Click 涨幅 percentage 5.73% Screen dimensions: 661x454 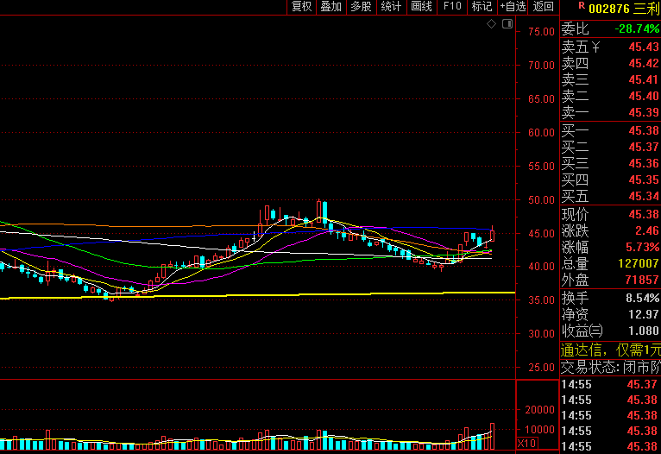[643, 247]
